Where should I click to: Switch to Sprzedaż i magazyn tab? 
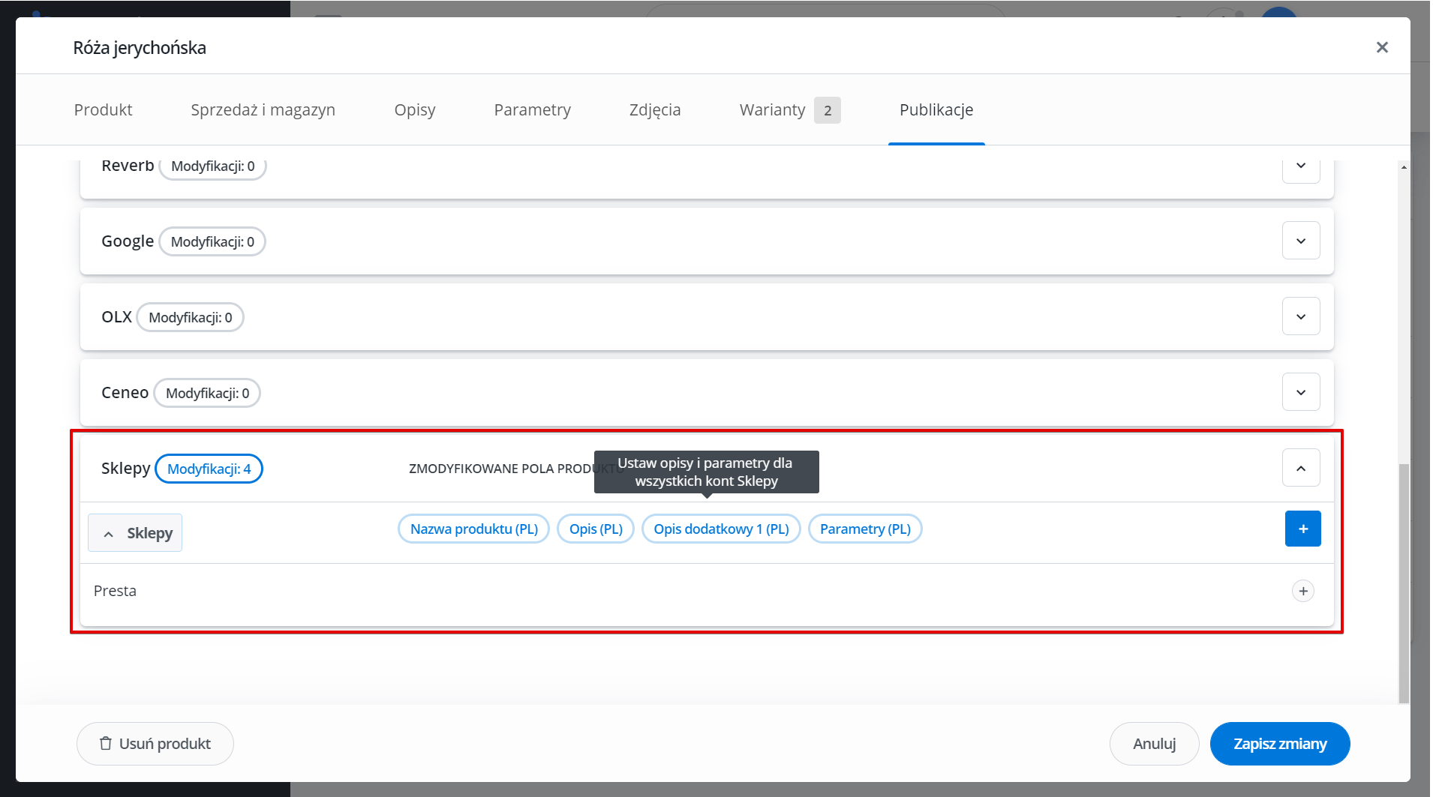pyautogui.click(x=263, y=109)
